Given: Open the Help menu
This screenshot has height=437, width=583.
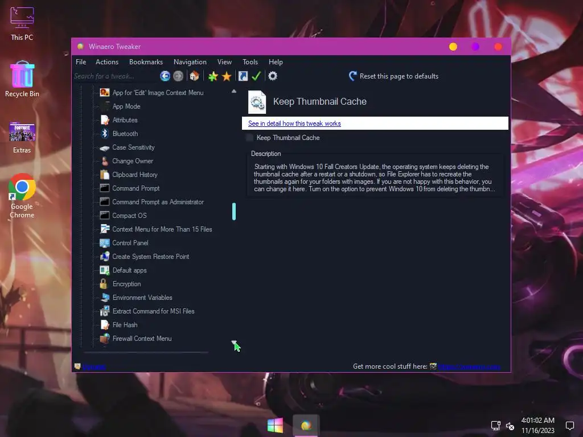Looking at the screenshot, I should (276, 62).
